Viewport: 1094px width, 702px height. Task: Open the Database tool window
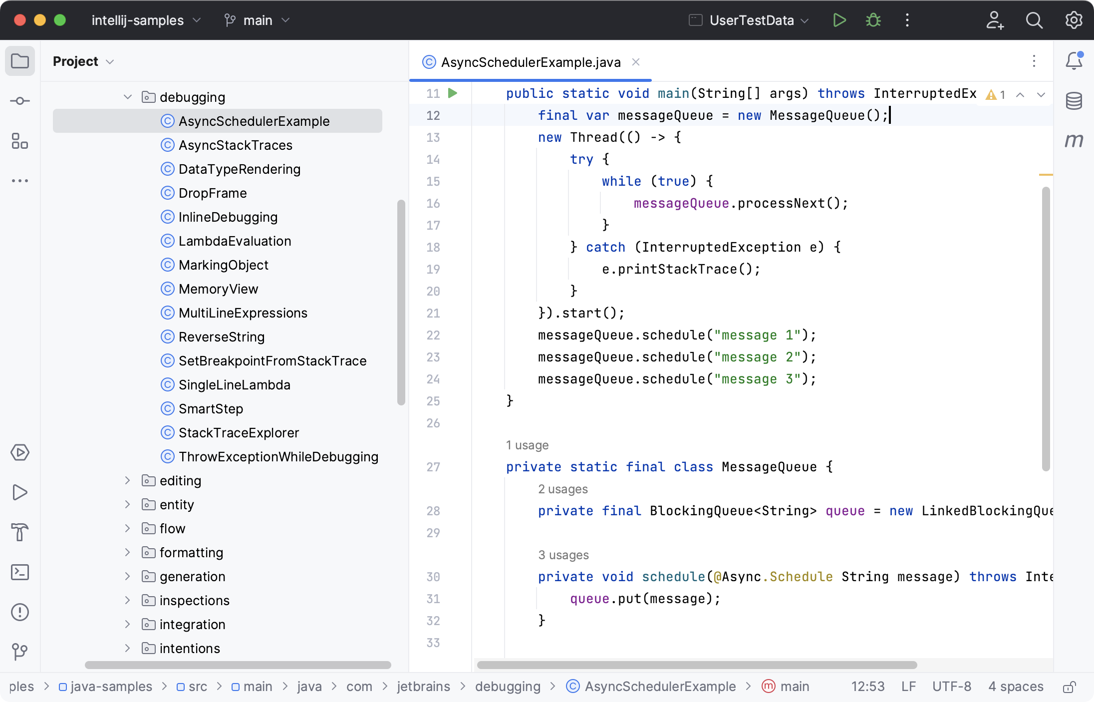[1074, 100]
